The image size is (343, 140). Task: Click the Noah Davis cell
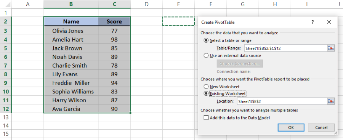point(71,57)
